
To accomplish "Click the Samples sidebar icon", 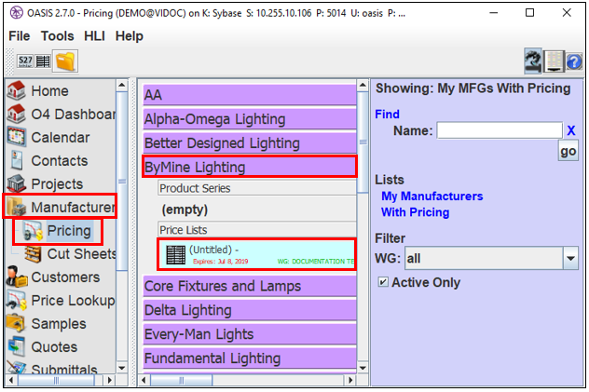I will point(16,323).
